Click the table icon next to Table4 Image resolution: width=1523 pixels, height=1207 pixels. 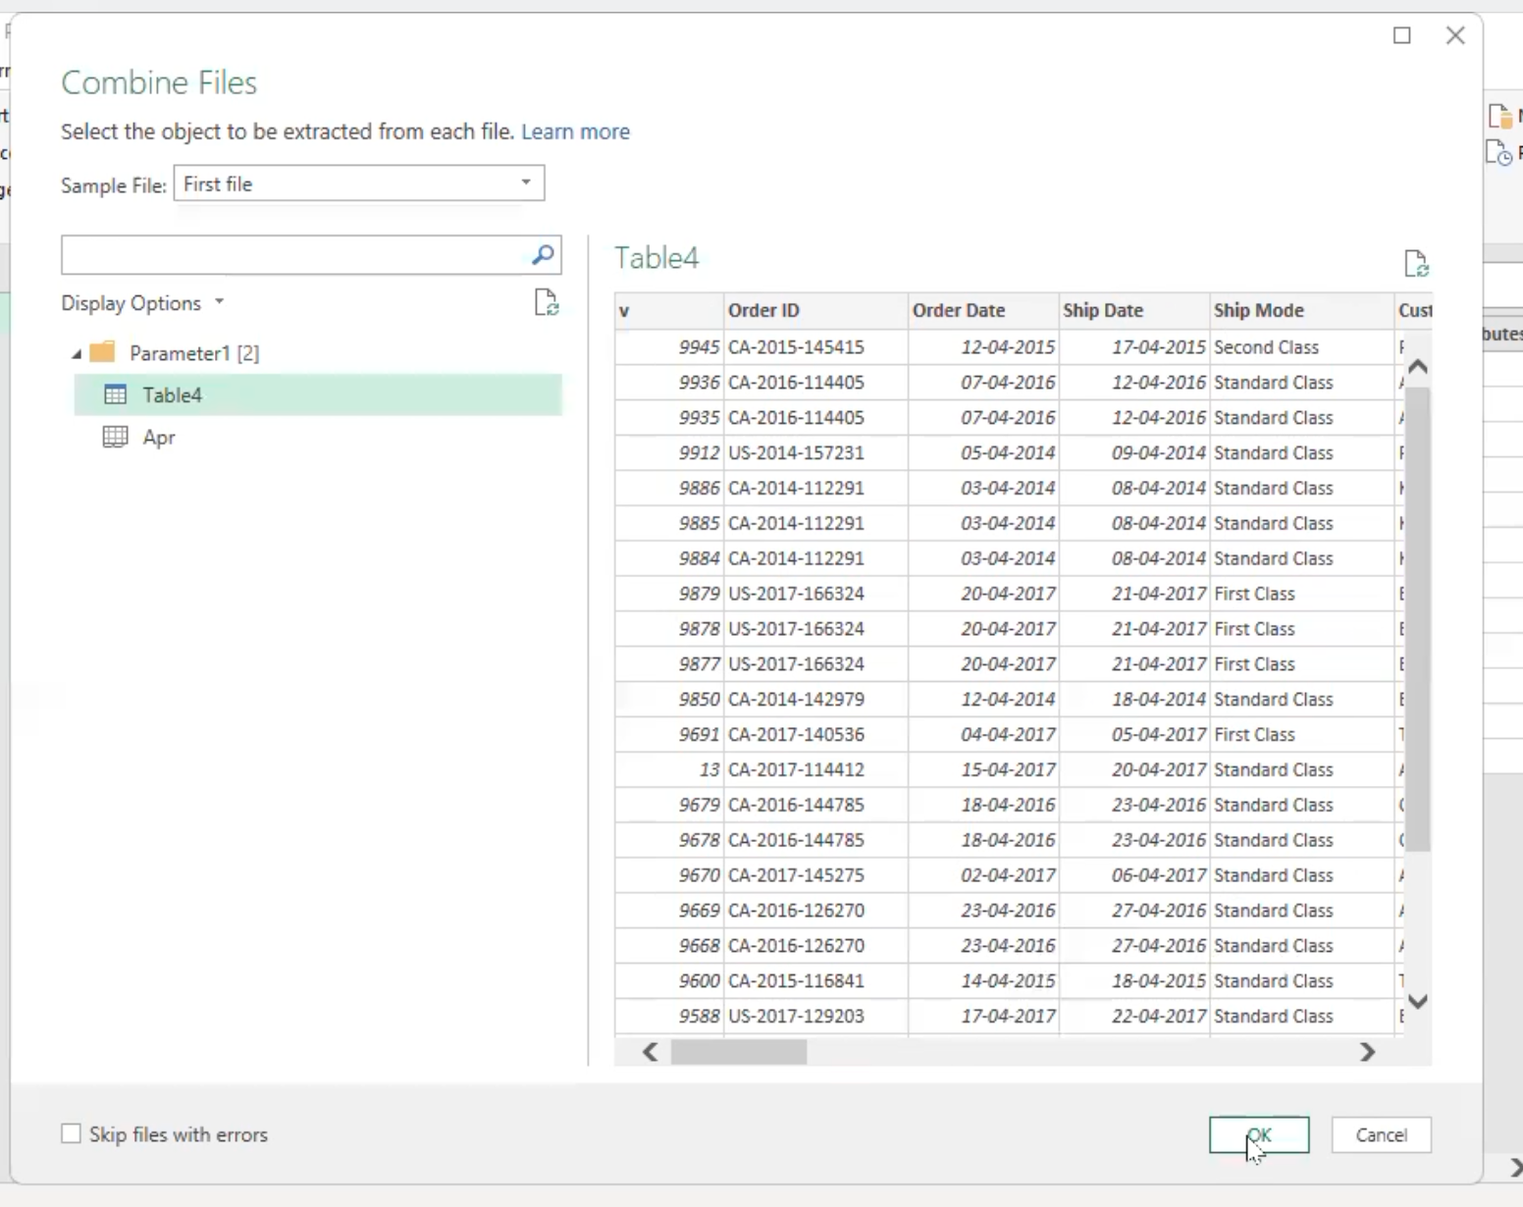[115, 394]
